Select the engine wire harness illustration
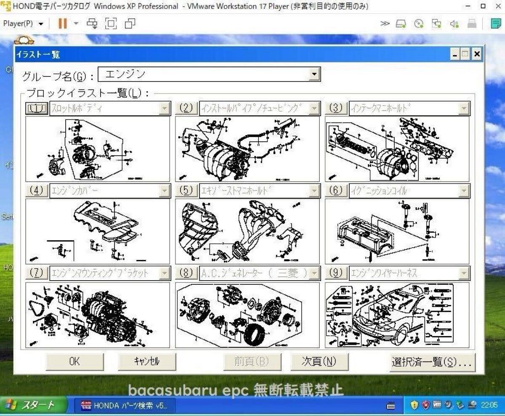The height and width of the screenshot is (416, 505). 397,315
